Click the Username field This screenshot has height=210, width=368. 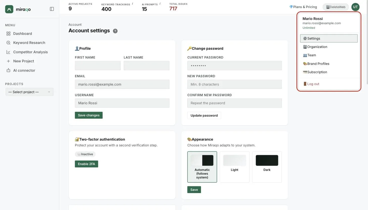122,103
